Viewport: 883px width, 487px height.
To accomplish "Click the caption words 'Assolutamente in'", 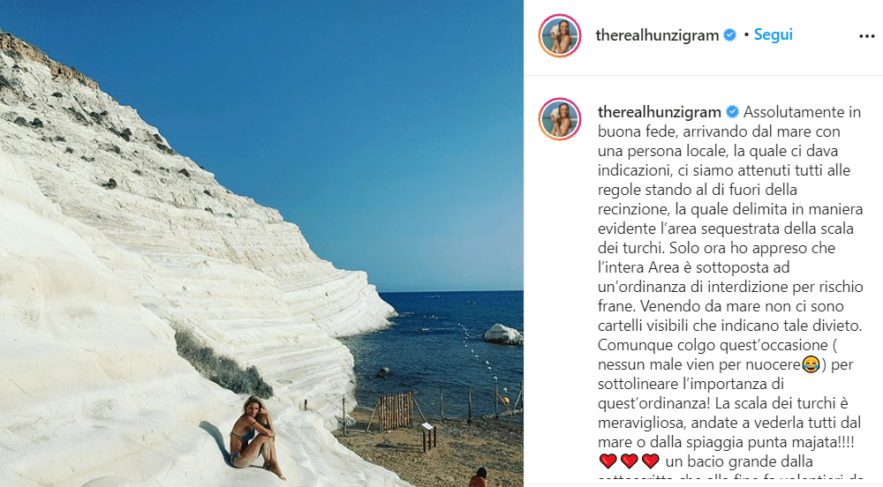I will tap(802, 112).
